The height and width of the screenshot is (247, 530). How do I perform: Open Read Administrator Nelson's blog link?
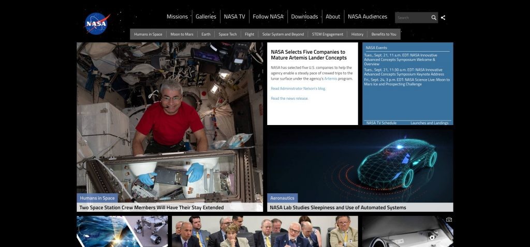[298, 88]
